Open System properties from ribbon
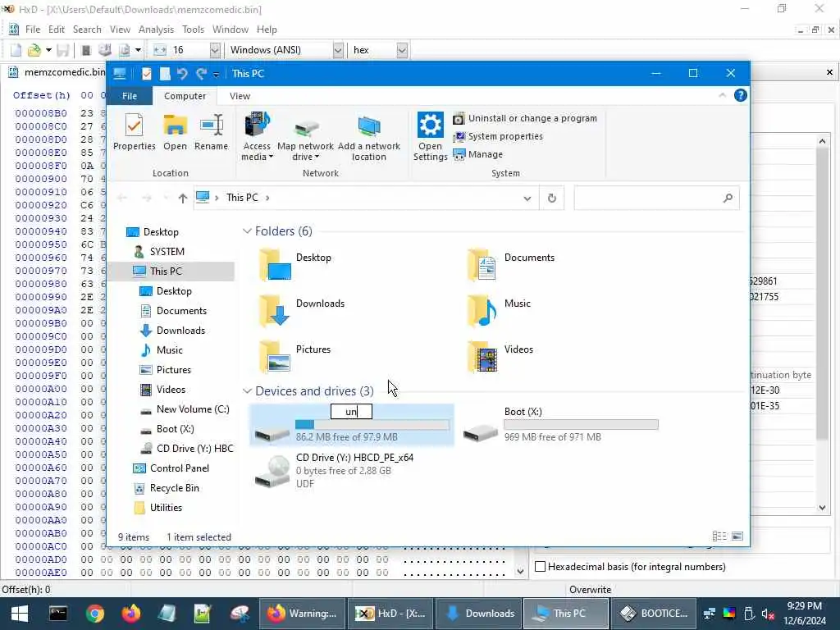840x630 pixels. point(498,136)
